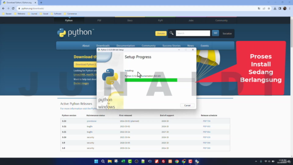Open the About navigation menu
Image resolution: width=293 pixels, height=165 pixels.
[86, 46]
